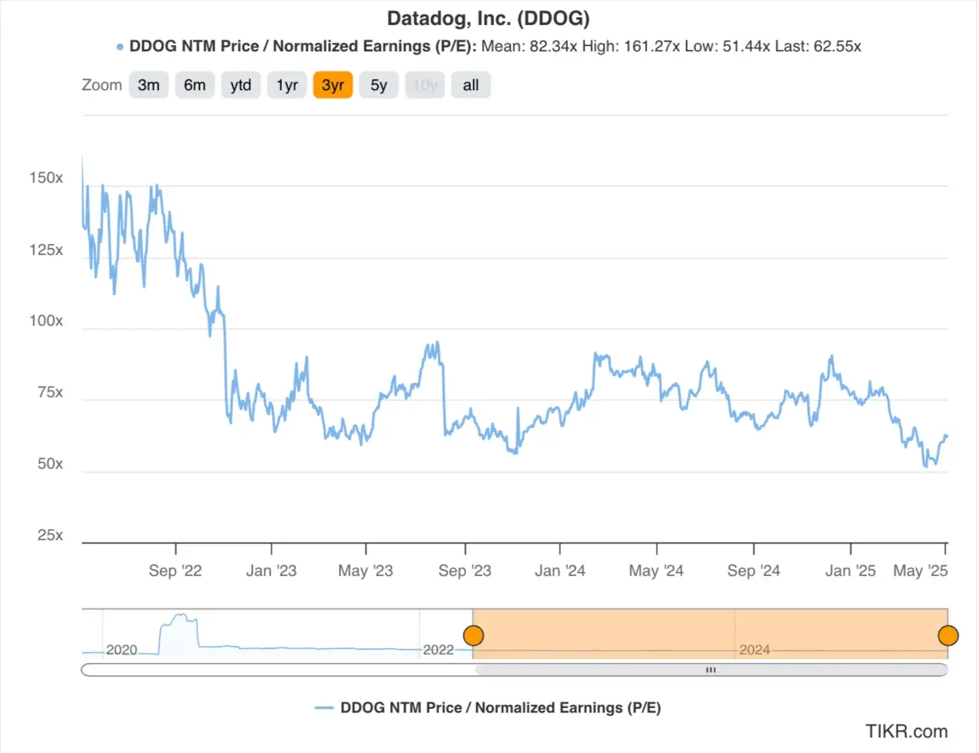The width and height of the screenshot is (979, 753).
Task: Click the Zoom label text
Action: pos(102,85)
